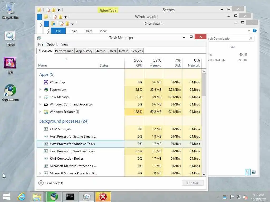The image size is (270, 202).
Task: Show hidden tray icons arrow
Action: 218,197
